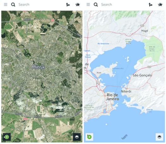This screenshot has width=166, height=144.
Task: Click the GIG airport marker
Action: tap(99, 73)
